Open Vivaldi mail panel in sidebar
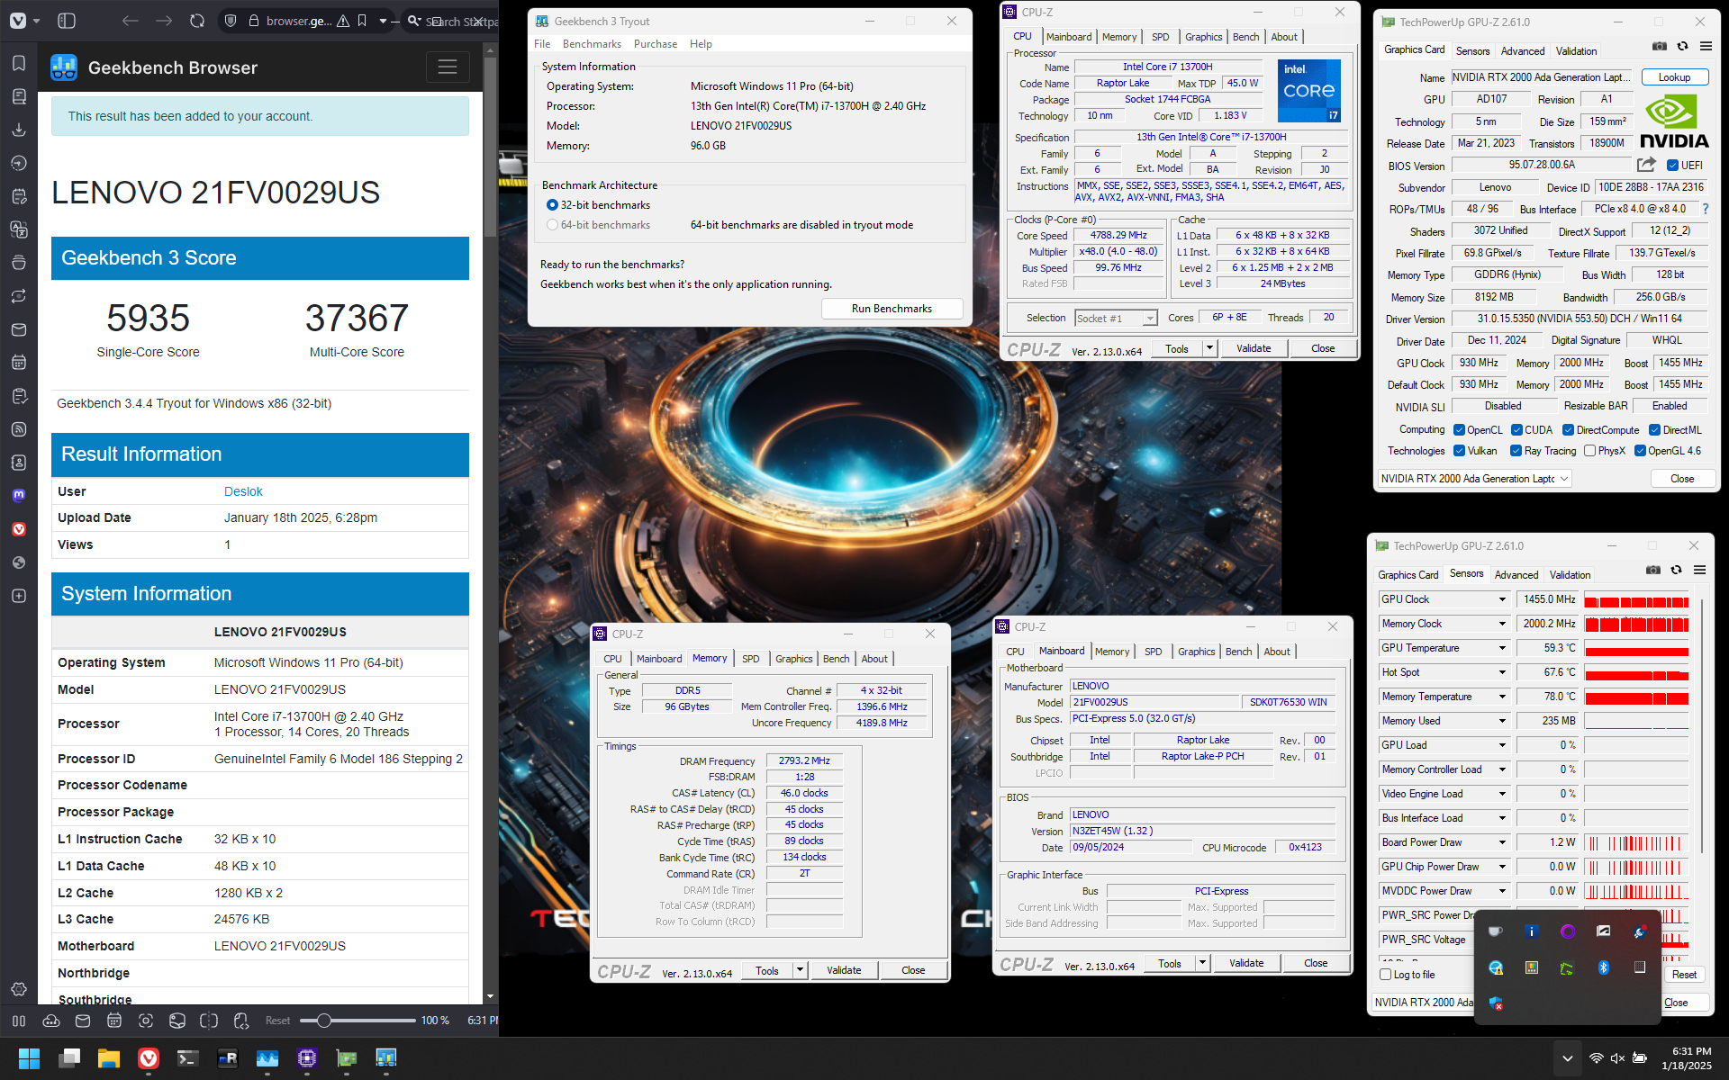The image size is (1729, 1080). [x=19, y=329]
